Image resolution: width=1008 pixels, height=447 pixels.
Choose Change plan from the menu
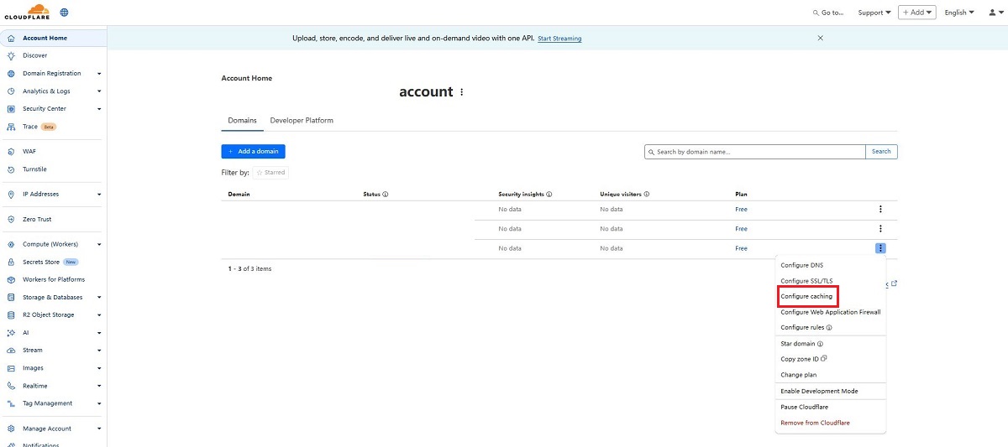pos(798,375)
